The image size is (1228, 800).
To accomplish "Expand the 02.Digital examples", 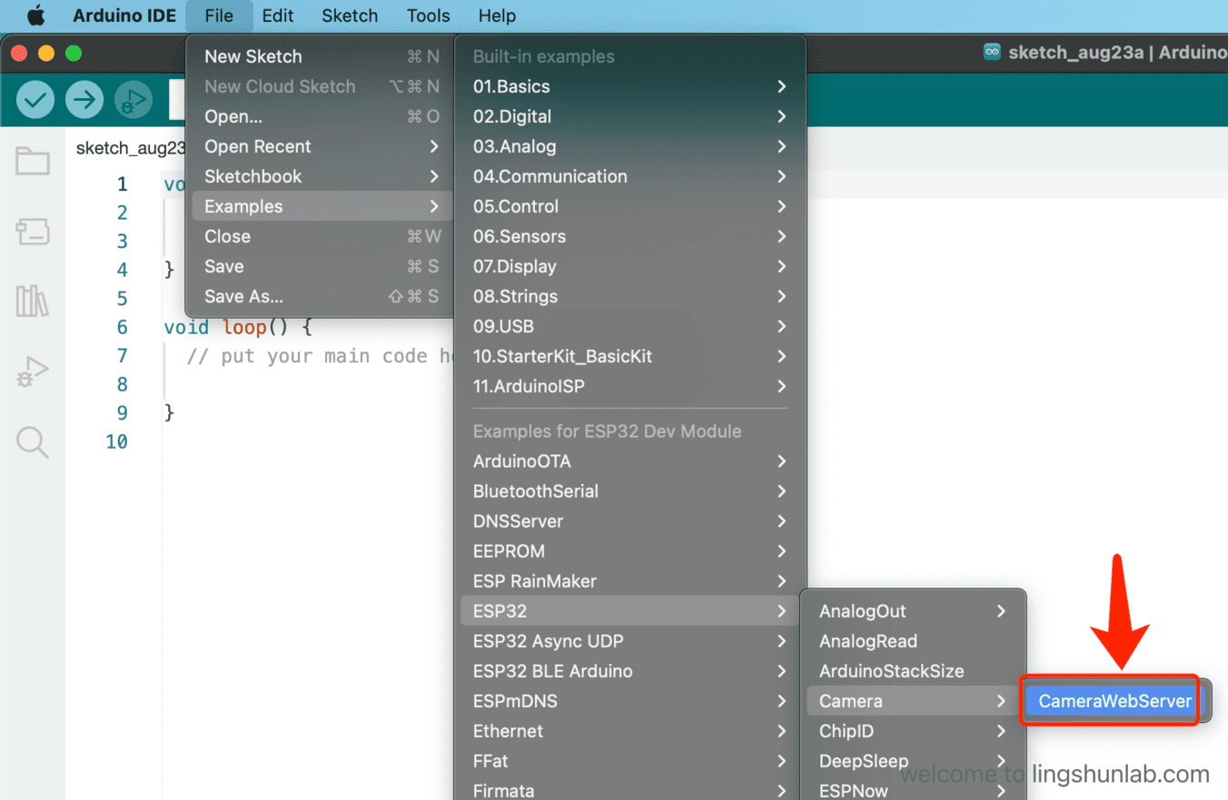I will click(x=629, y=116).
